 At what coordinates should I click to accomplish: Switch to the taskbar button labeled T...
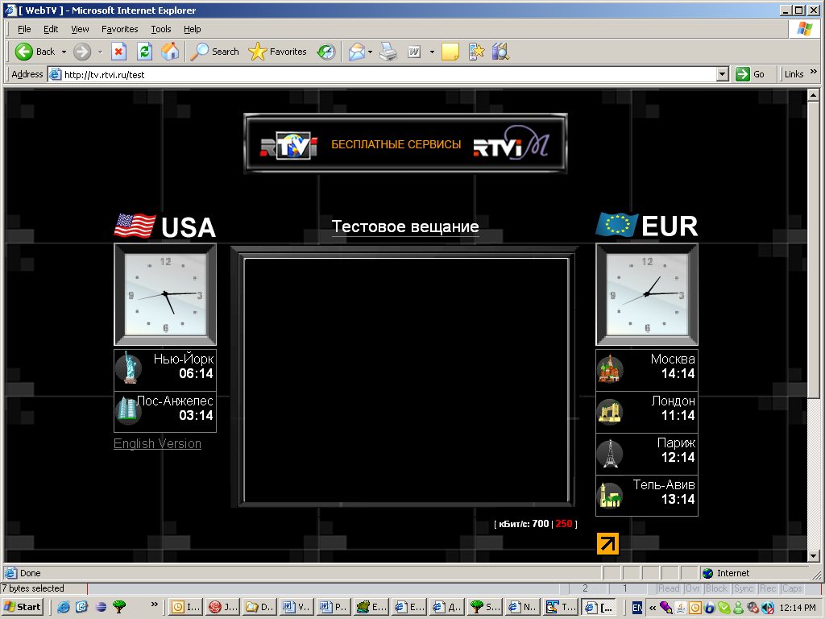562,607
